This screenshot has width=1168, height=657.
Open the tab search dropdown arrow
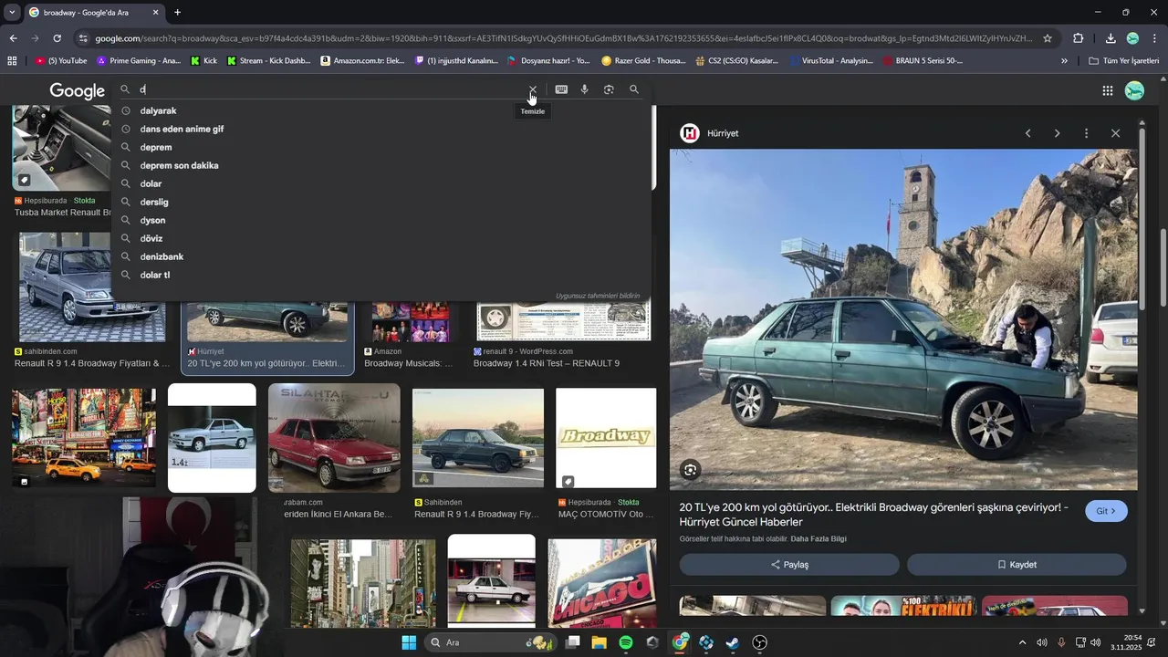(x=12, y=13)
